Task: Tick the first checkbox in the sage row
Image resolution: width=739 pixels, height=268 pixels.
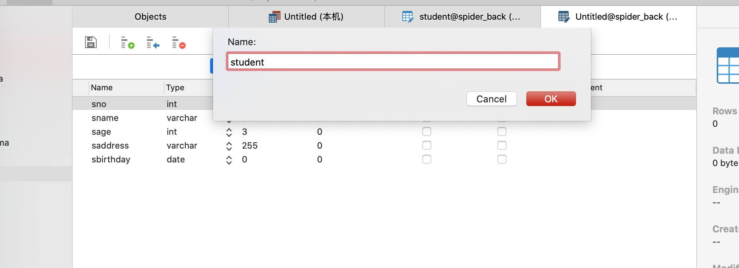Action: (x=426, y=131)
